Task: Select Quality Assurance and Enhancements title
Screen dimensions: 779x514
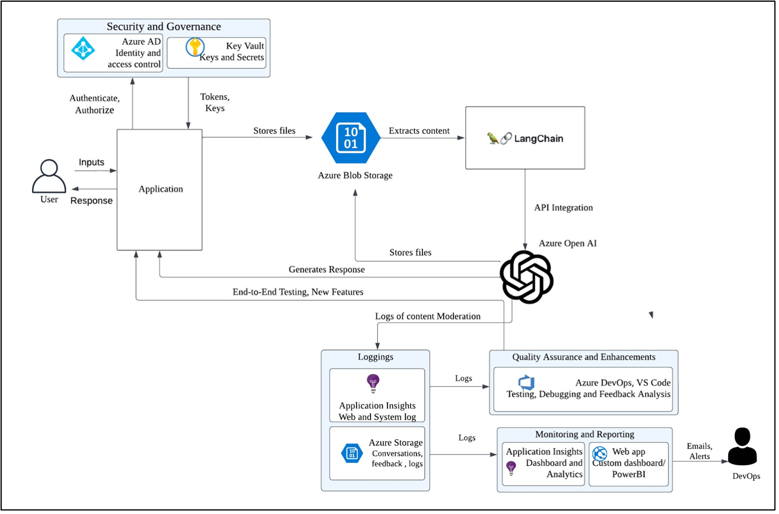Action: click(584, 357)
